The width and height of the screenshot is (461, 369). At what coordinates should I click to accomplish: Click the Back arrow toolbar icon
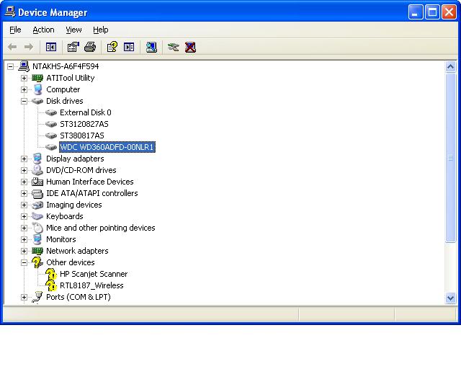pyautogui.click(x=12, y=47)
